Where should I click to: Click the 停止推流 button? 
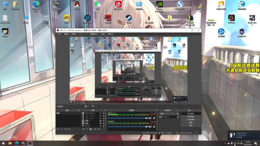191,114
